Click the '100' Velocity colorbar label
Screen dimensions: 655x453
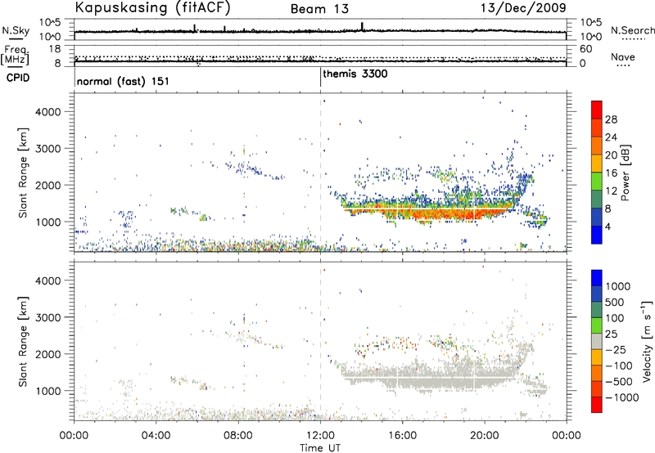(x=614, y=318)
